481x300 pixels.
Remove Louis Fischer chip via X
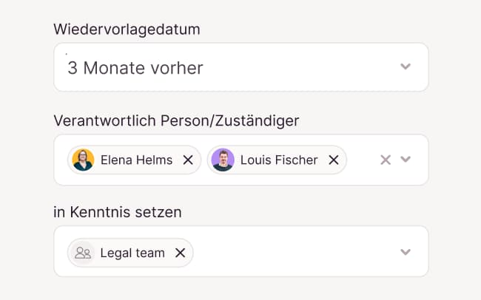pyautogui.click(x=333, y=160)
